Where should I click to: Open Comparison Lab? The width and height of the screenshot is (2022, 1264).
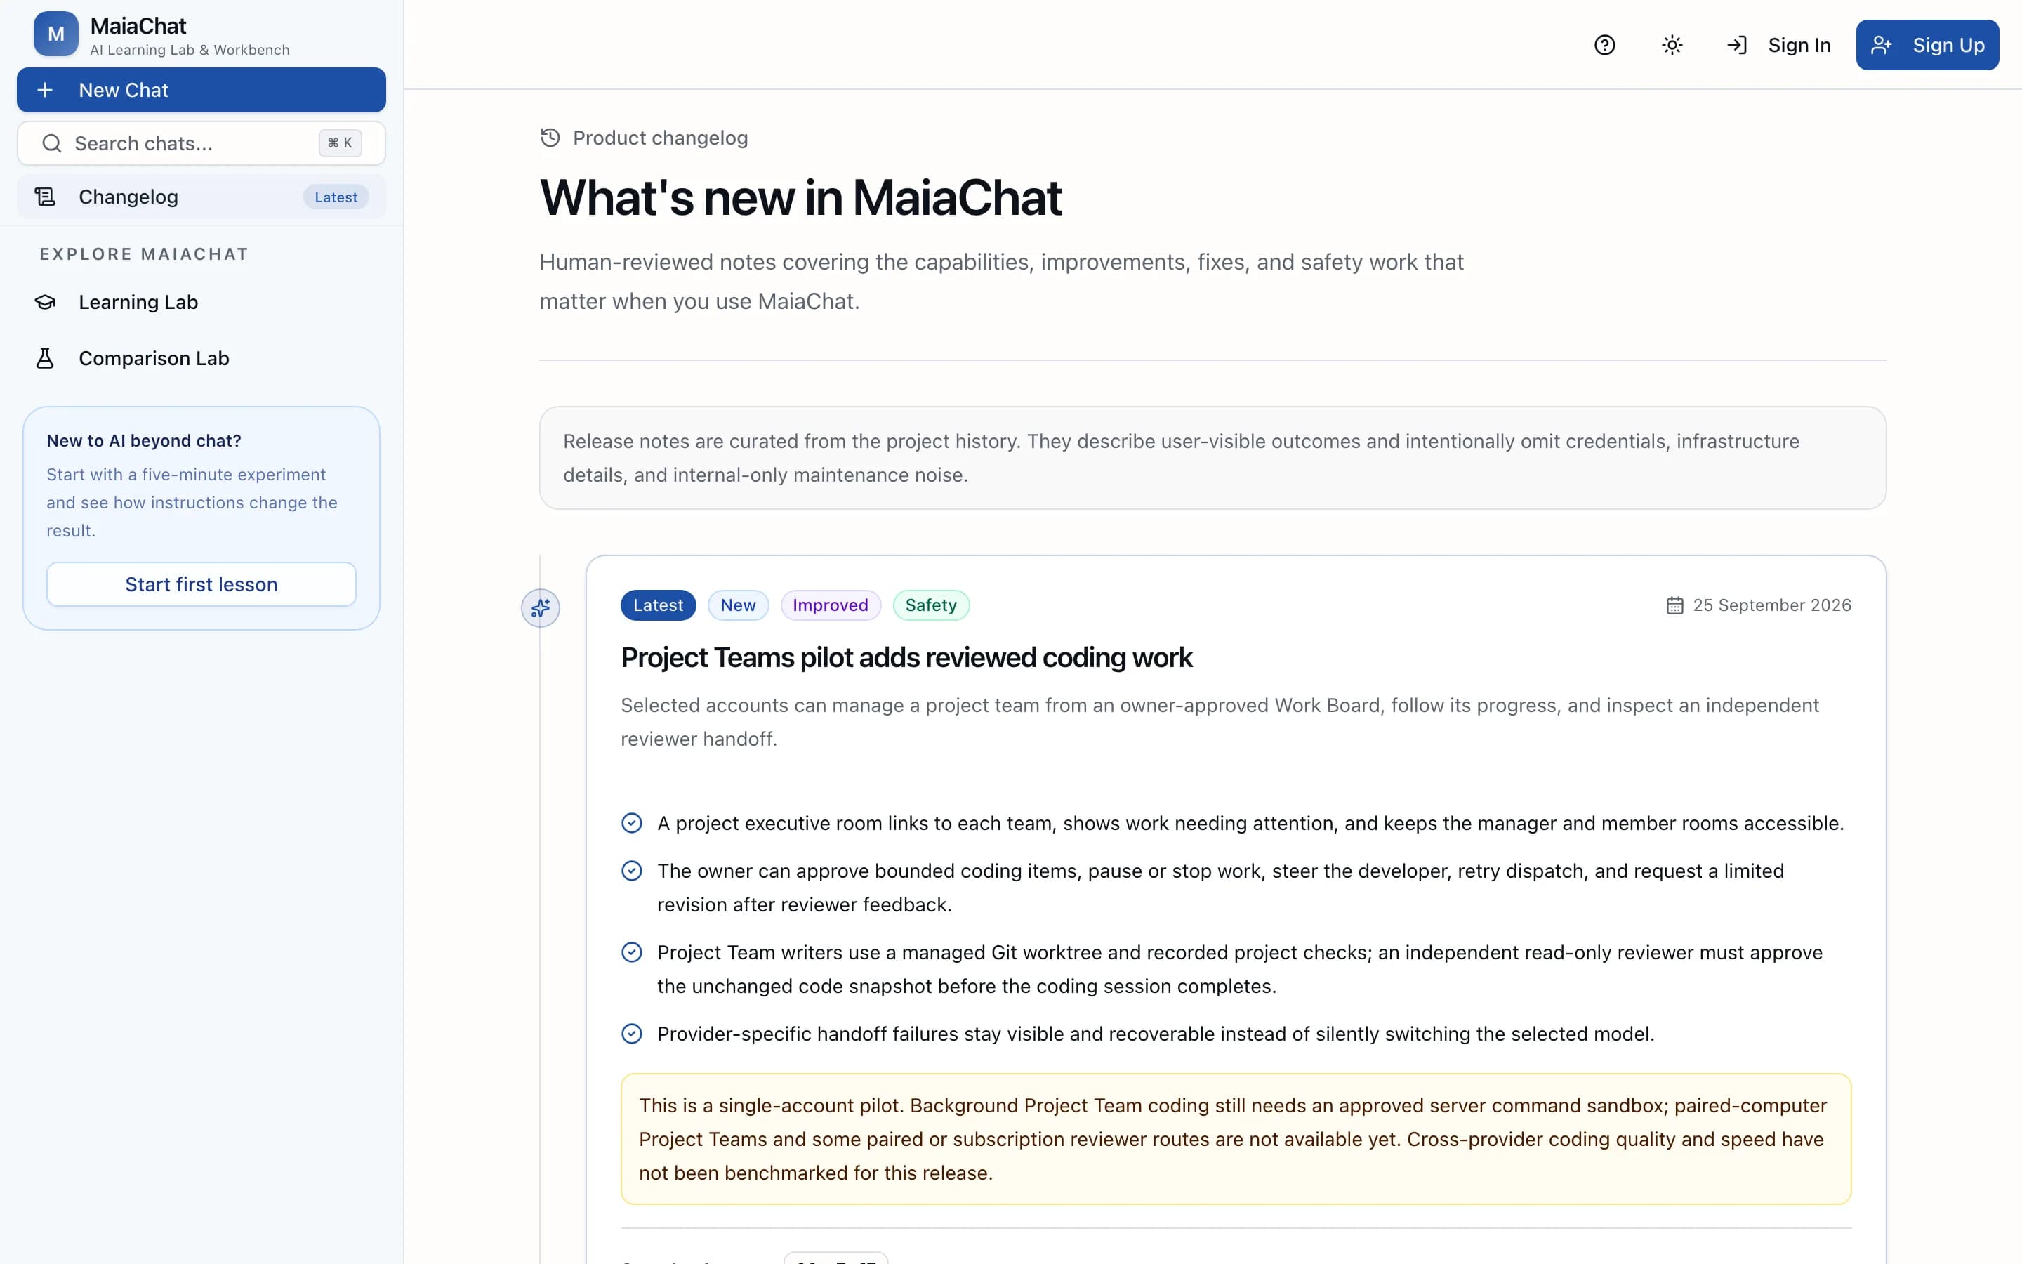[201, 358]
